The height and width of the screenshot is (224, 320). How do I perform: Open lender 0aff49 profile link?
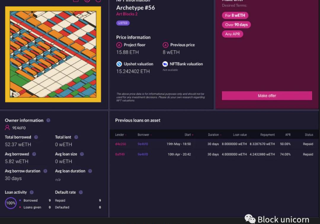point(120,154)
